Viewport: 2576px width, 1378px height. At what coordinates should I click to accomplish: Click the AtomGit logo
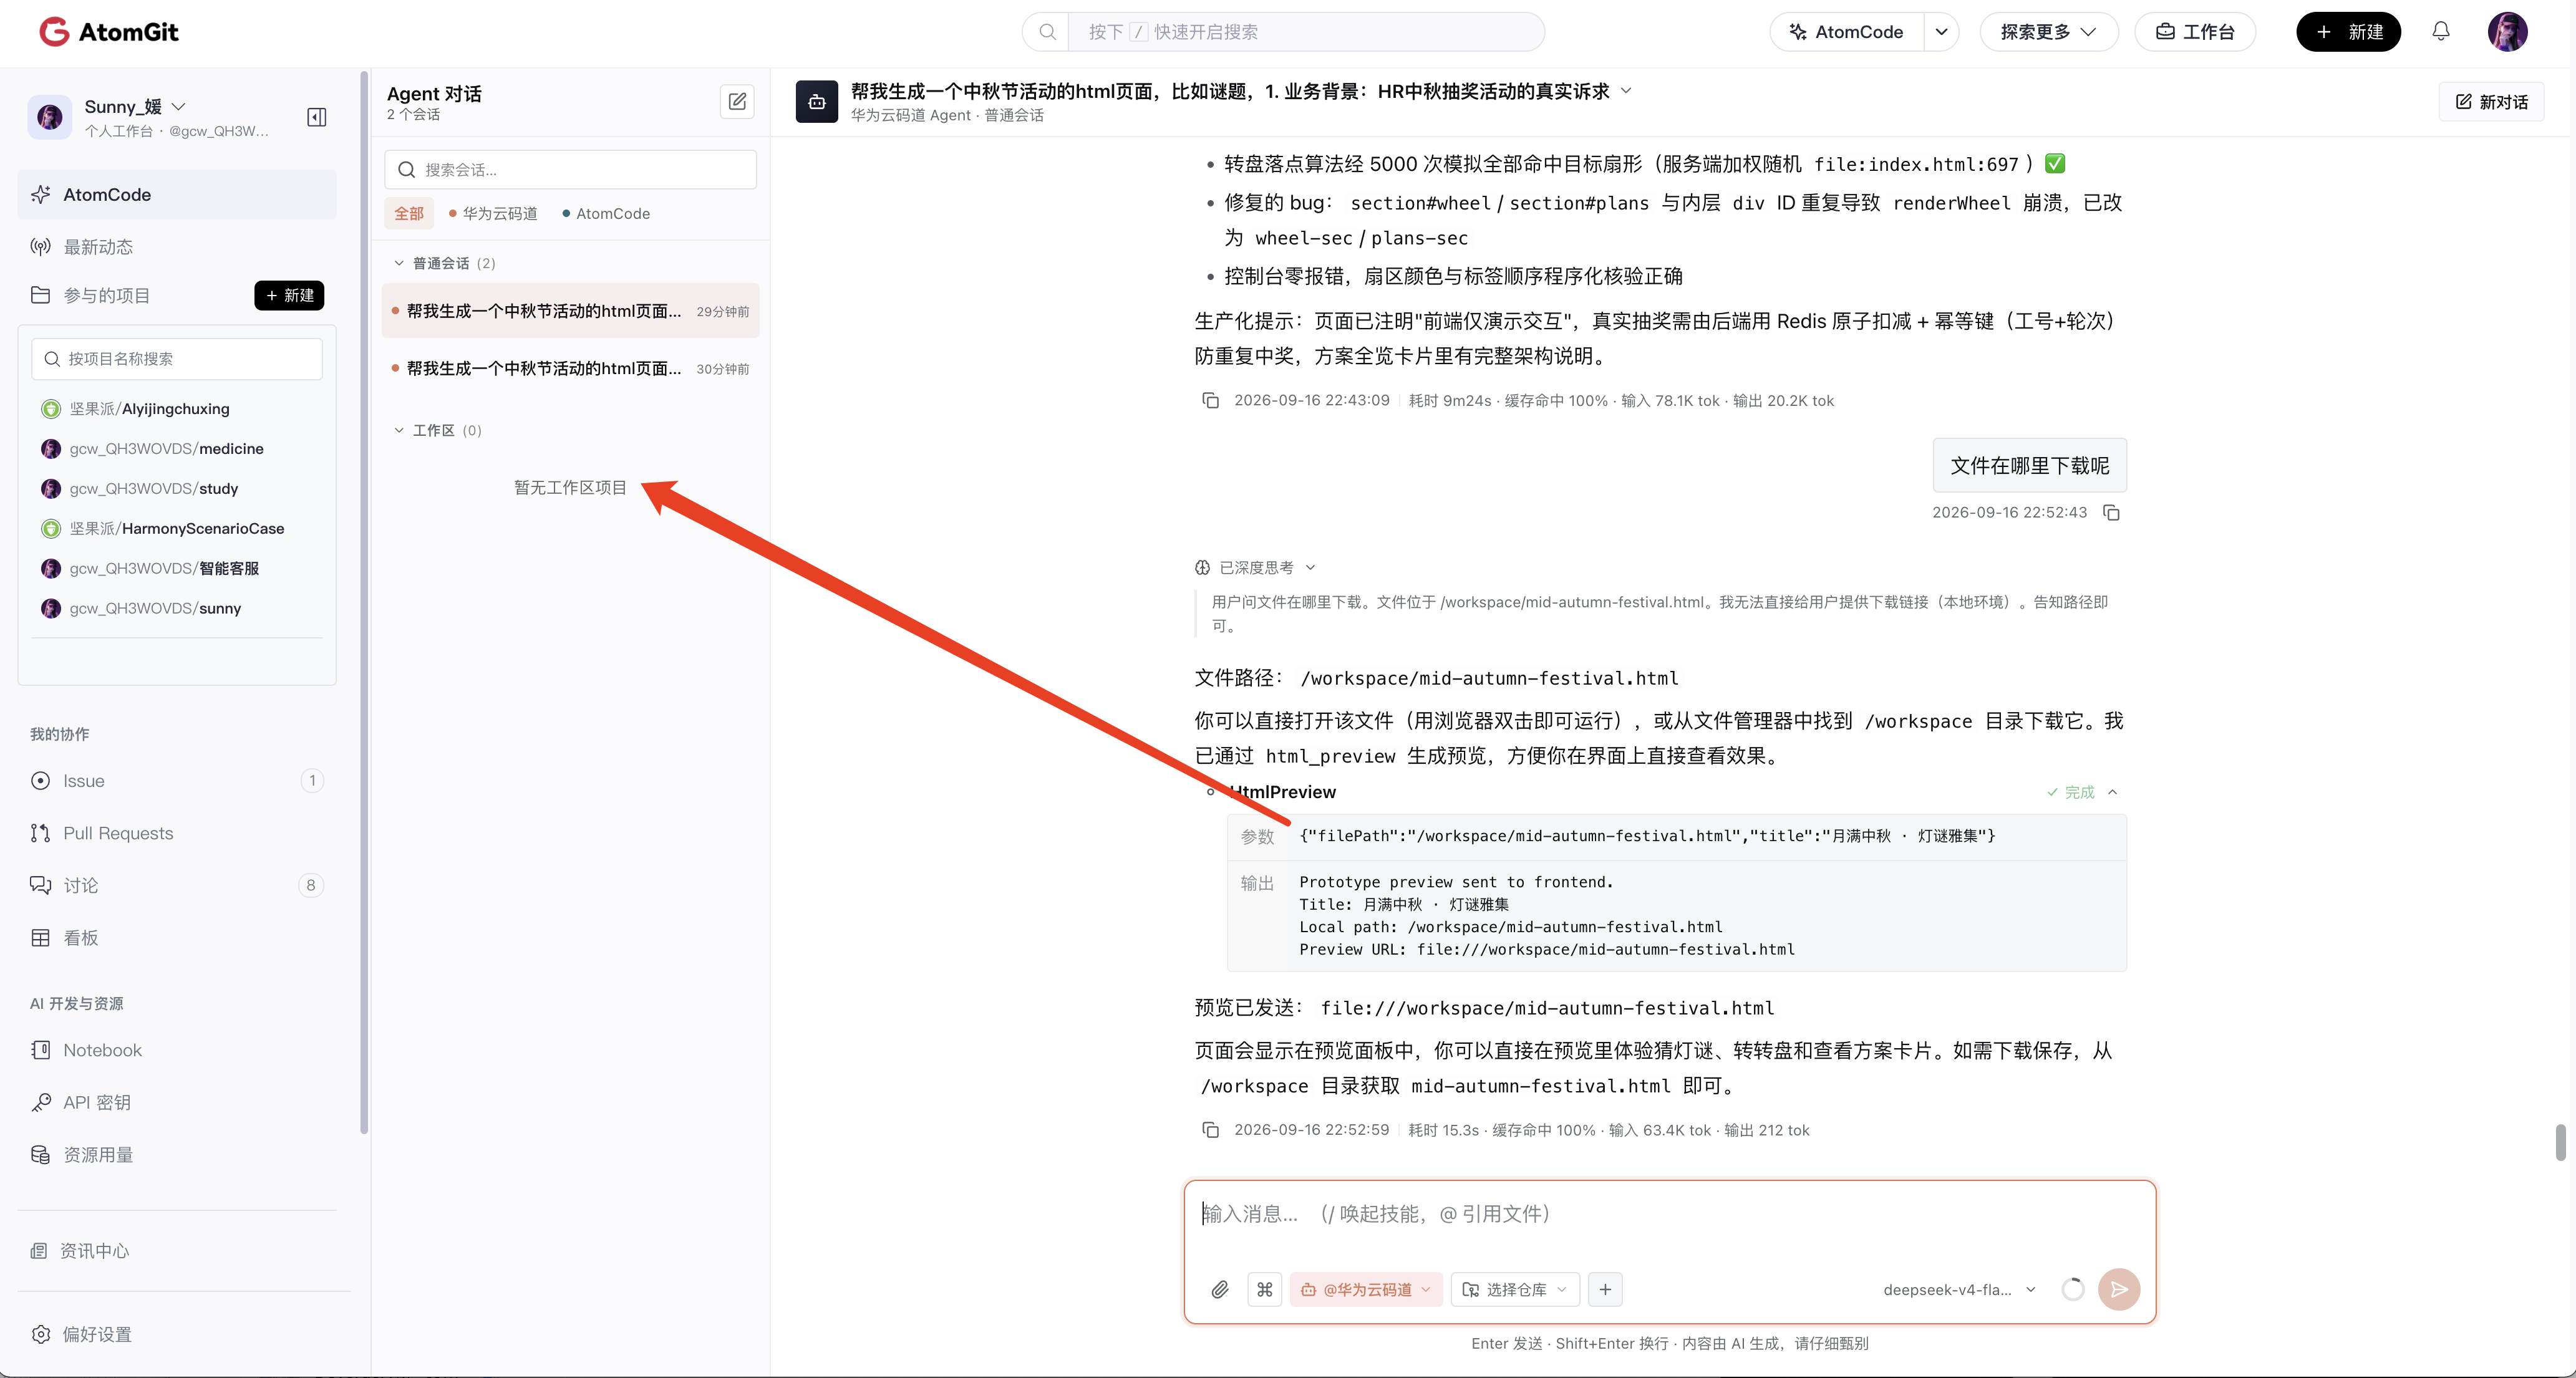click(x=109, y=32)
